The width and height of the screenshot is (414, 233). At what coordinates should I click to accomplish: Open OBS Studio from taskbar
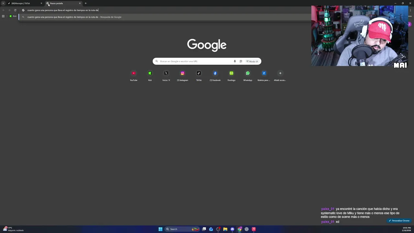218,229
